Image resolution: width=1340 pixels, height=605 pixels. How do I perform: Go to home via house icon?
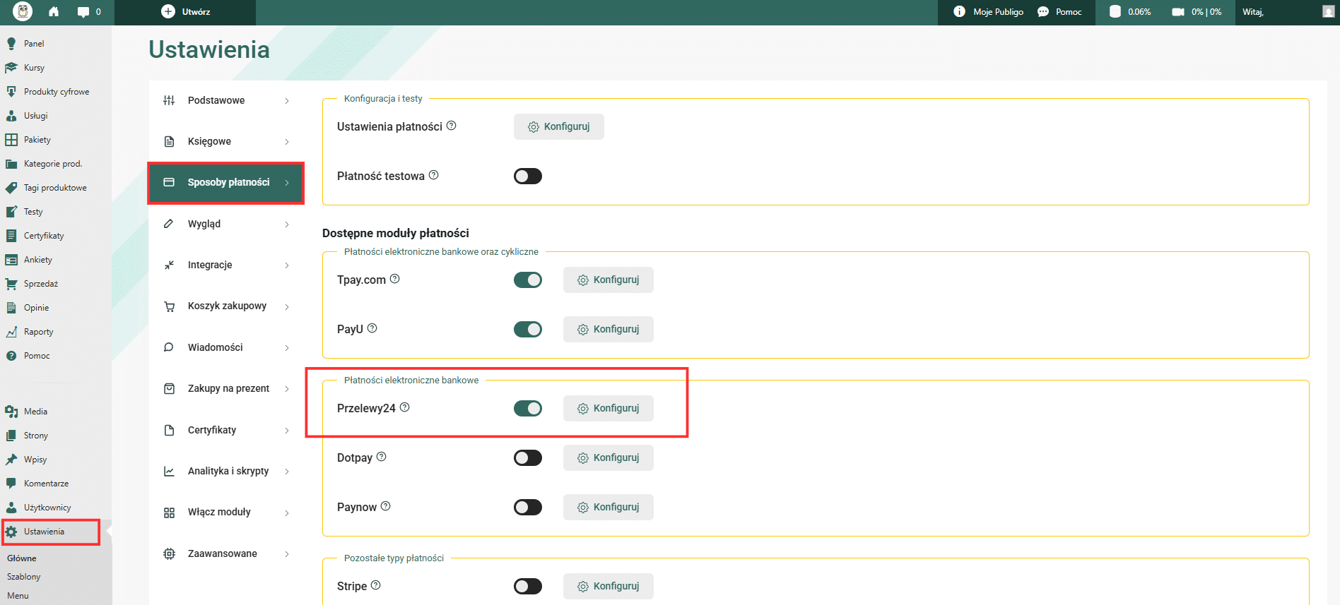pyautogui.click(x=54, y=11)
